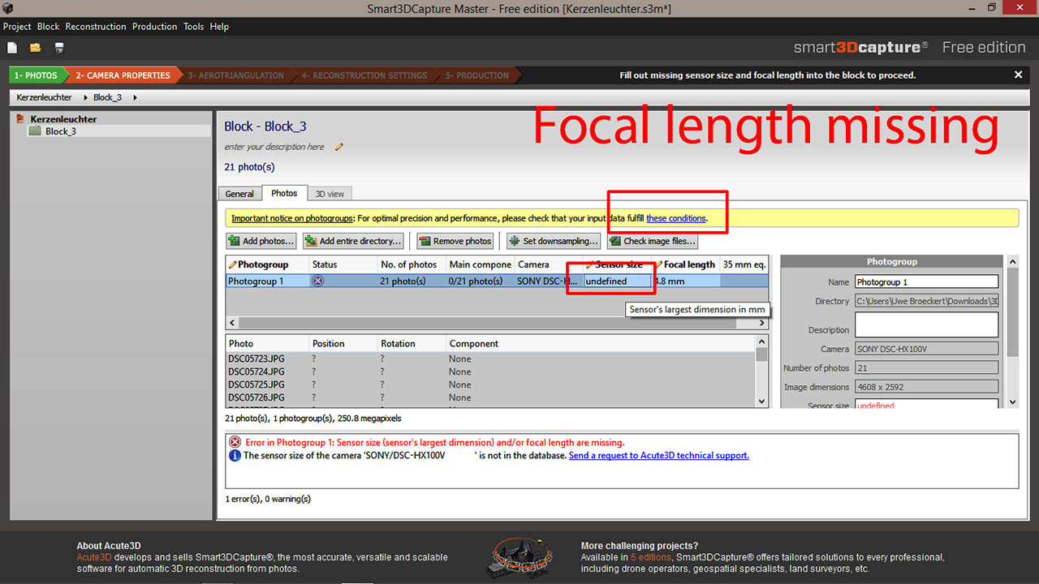
Task: Click the red error status icon for Photogroup 1
Action: (318, 281)
